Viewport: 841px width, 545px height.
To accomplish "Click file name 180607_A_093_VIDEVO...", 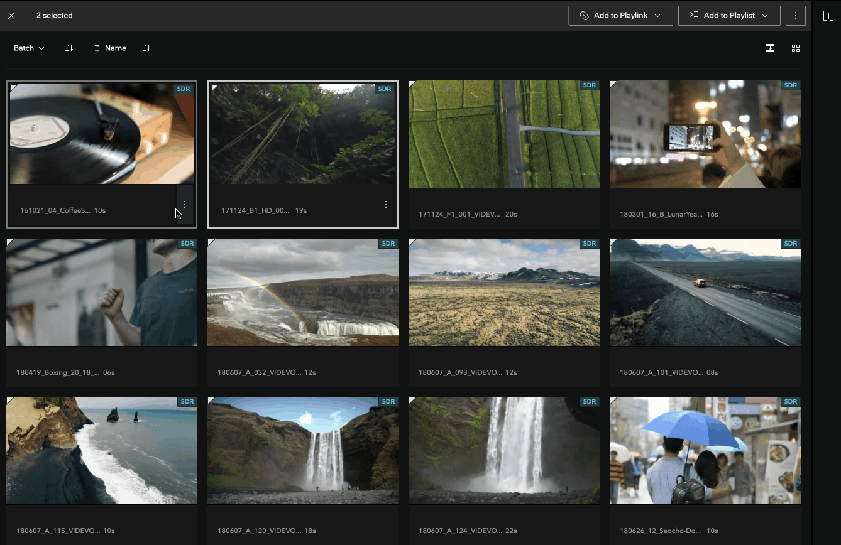I will tap(460, 372).
